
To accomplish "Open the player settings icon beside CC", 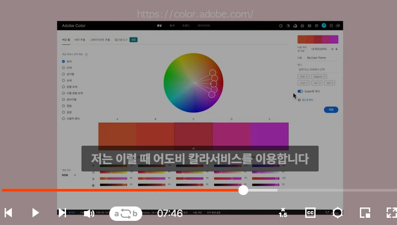I will pyautogui.click(x=338, y=213).
